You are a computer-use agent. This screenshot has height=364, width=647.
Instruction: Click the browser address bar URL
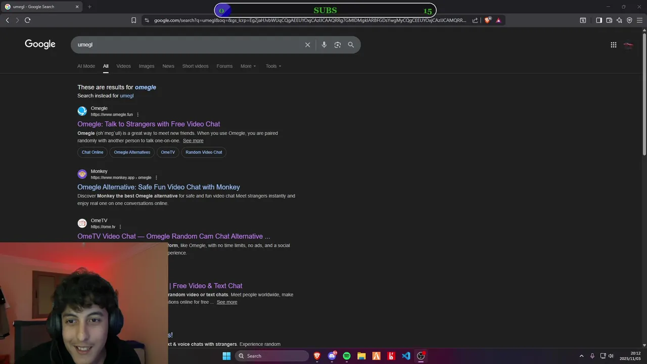point(310,20)
